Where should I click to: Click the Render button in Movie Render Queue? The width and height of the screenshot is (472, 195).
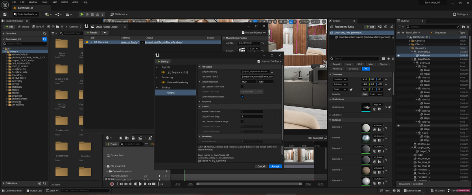(x=92, y=33)
